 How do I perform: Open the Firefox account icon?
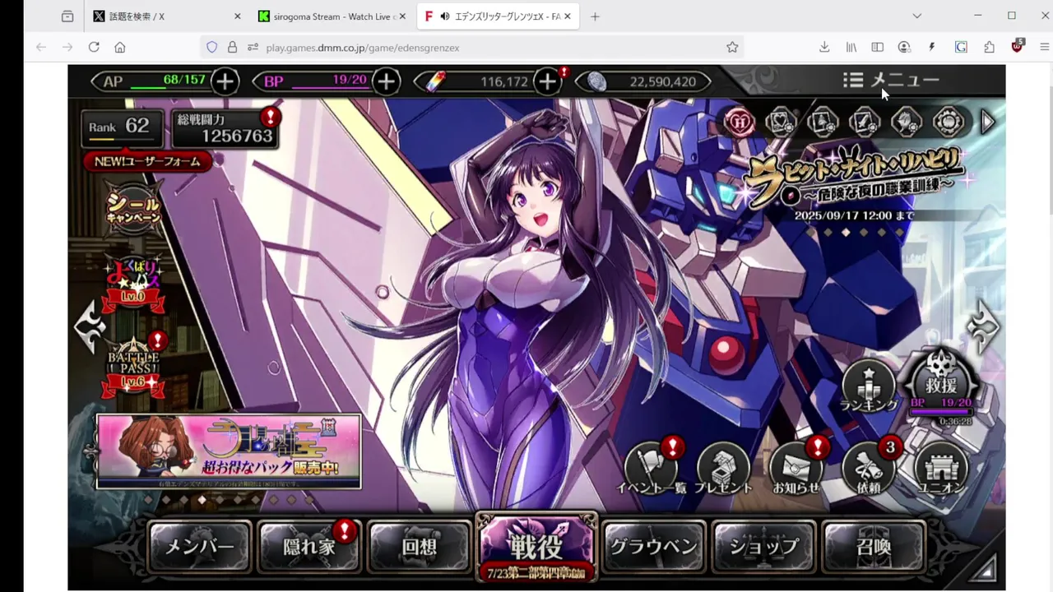coord(905,48)
